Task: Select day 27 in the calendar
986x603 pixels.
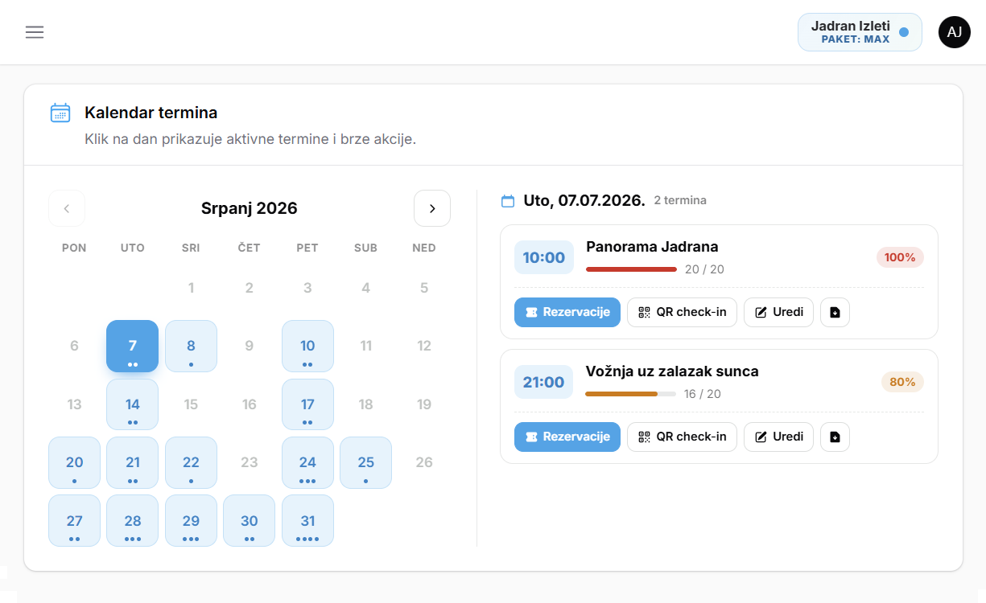Action: pyautogui.click(x=74, y=521)
